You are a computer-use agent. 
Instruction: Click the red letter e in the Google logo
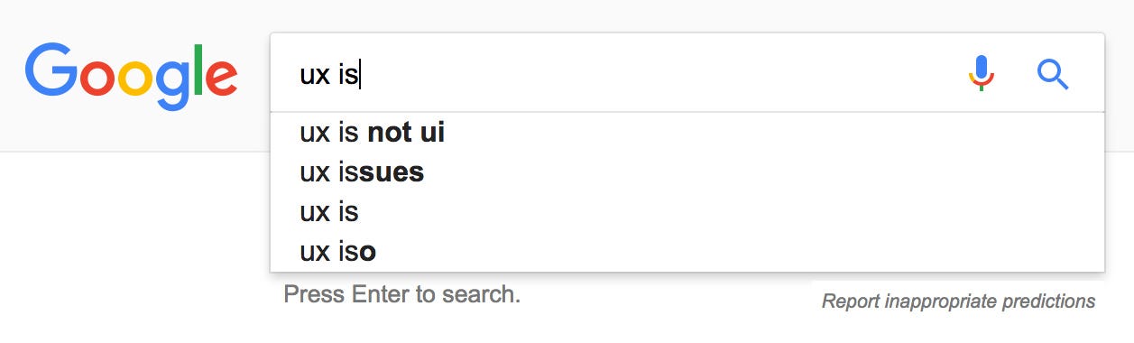(x=222, y=79)
